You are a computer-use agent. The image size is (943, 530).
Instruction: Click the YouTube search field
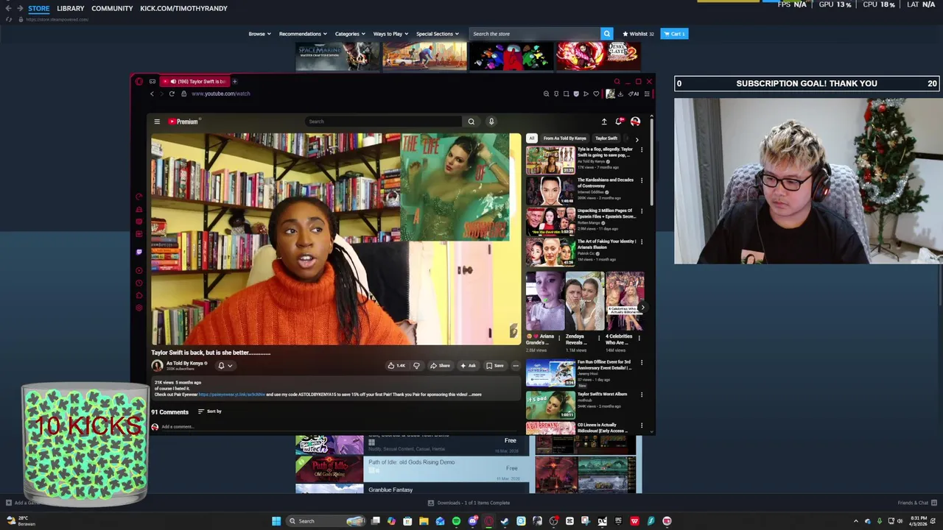(x=383, y=121)
